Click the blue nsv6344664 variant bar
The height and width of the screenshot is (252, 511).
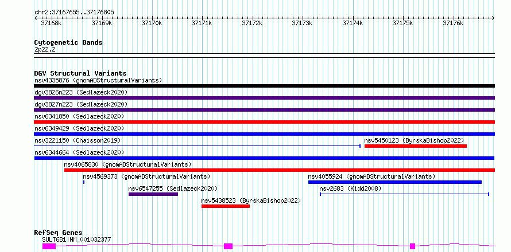[x=264, y=158]
